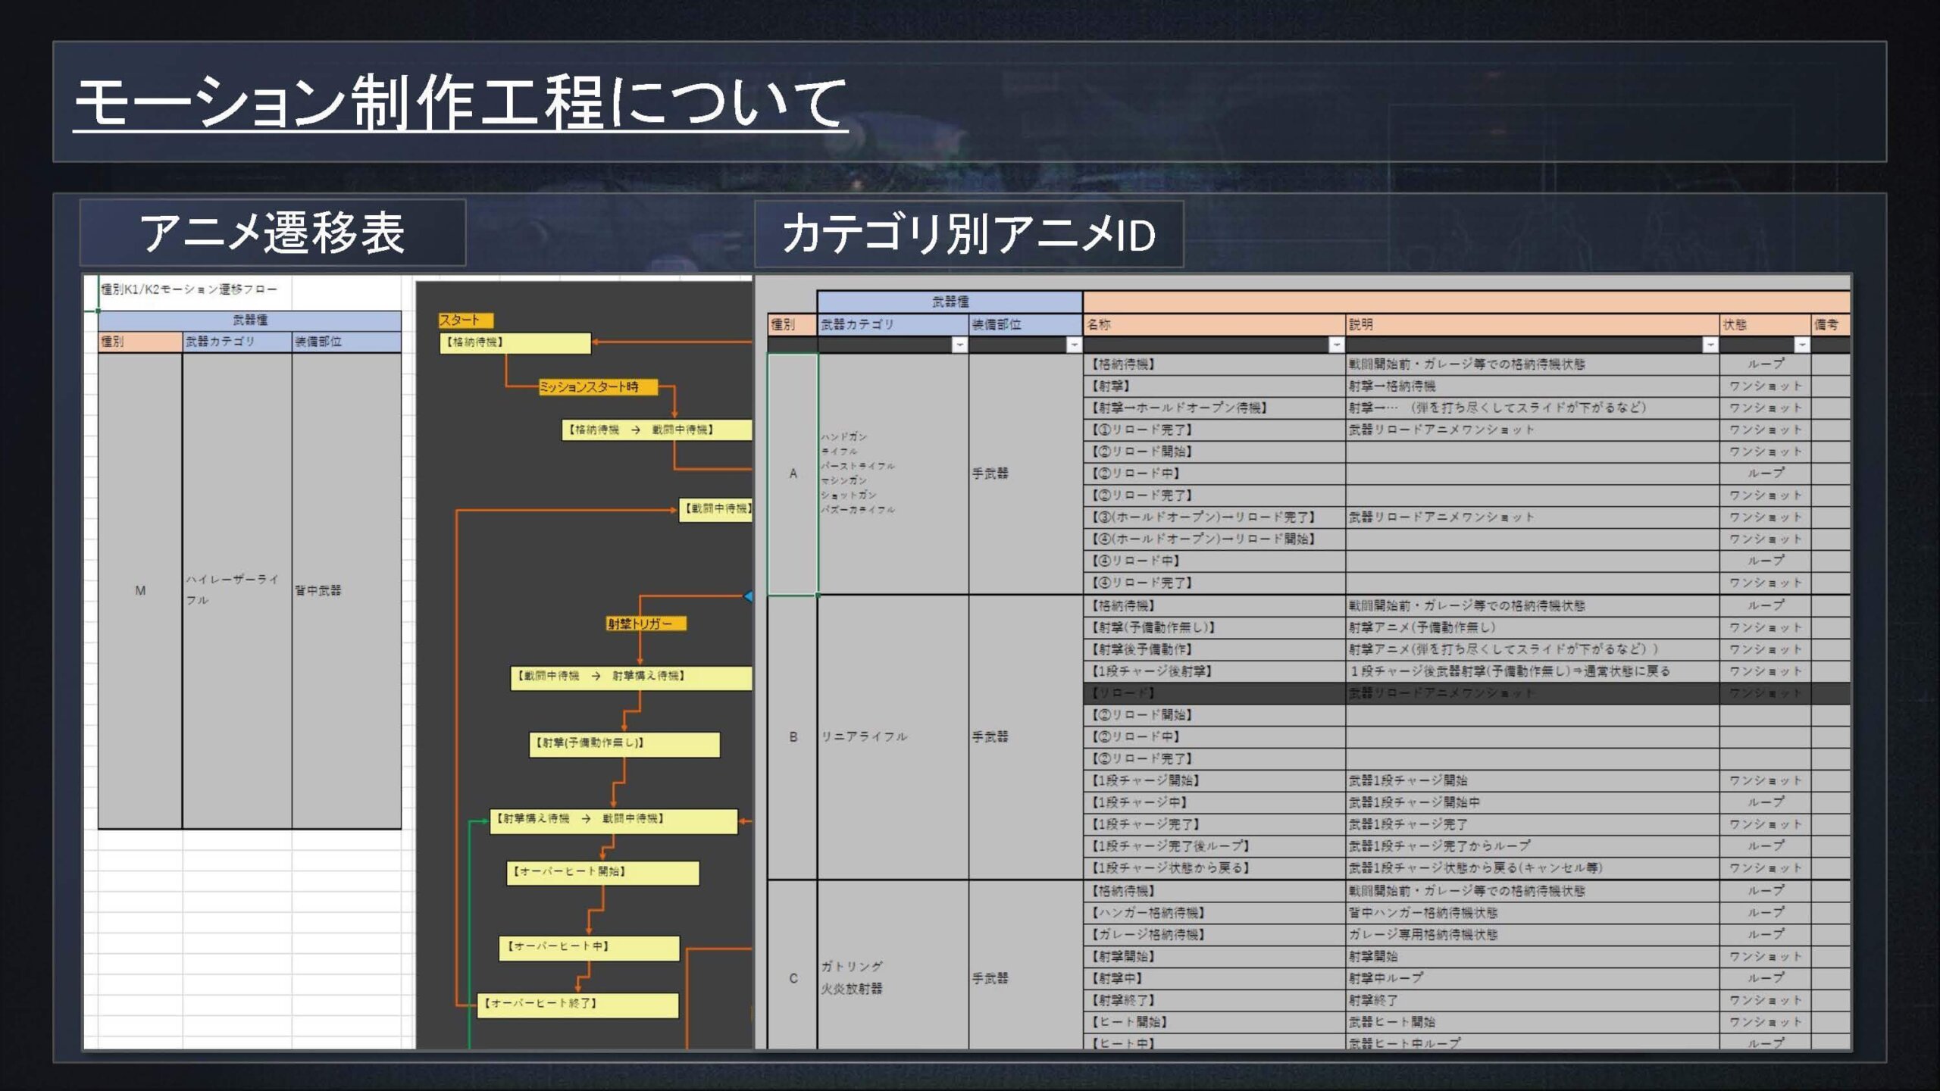The width and height of the screenshot is (1940, 1091).
Task: Select the 【射撃構え待機 → 戦闘中待機】 flowchart node
Action: pyautogui.click(x=613, y=821)
